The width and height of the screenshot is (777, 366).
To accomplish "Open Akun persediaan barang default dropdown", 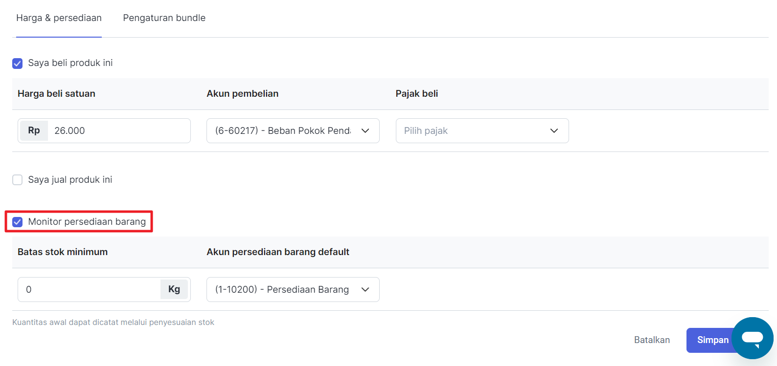I will 284,289.
